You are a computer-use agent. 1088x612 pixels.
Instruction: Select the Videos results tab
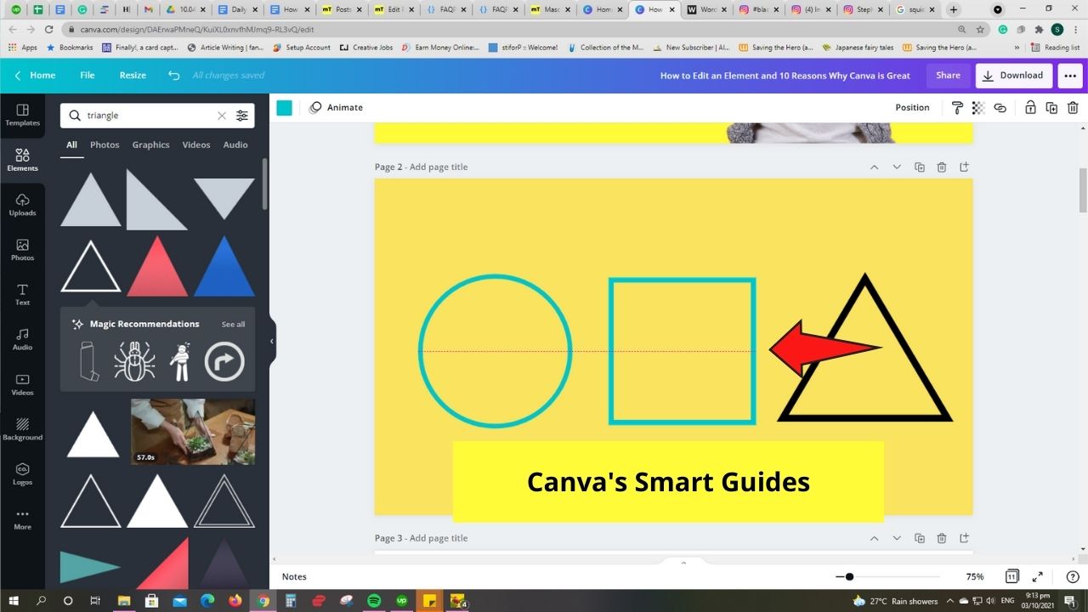195,144
